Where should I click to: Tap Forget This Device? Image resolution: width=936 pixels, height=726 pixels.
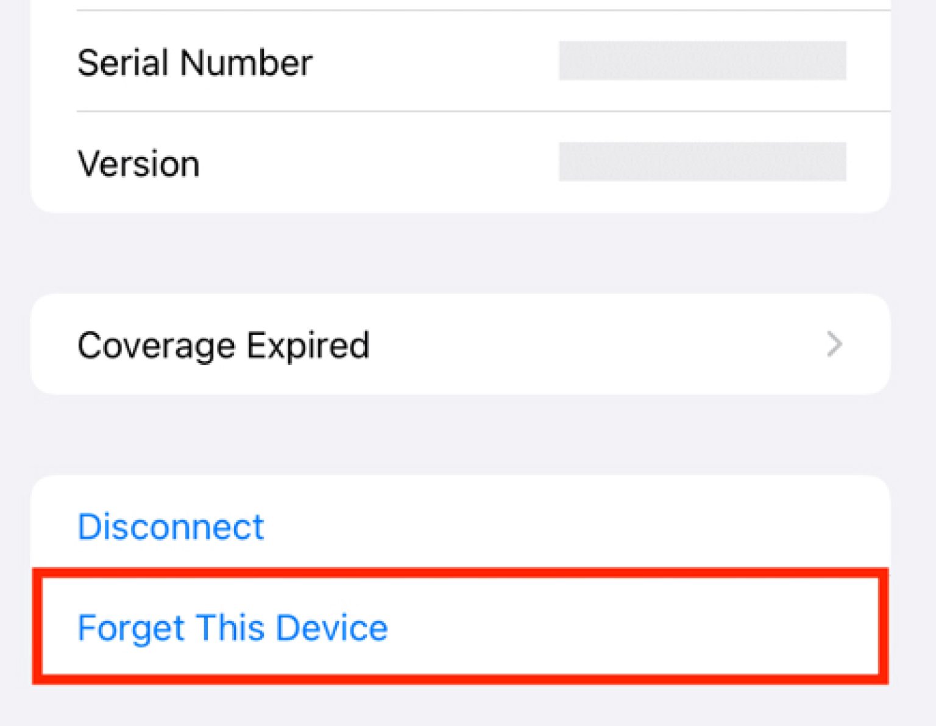coord(232,628)
